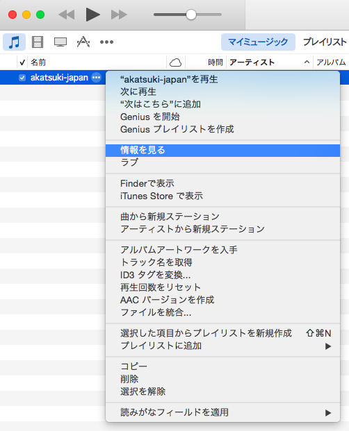
Task: Toggle the sort direction arrow on アーティスト
Action: 307,62
